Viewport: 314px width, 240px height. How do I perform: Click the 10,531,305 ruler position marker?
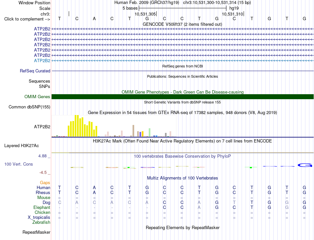145,14
